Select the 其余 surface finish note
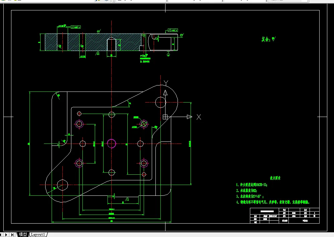Image resolution: width=334 pixels, height=237 pixels. pyautogui.click(x=269, y=39)
